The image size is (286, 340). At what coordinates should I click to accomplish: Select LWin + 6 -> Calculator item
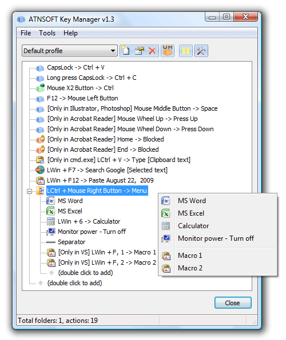(x=89, y=221)
